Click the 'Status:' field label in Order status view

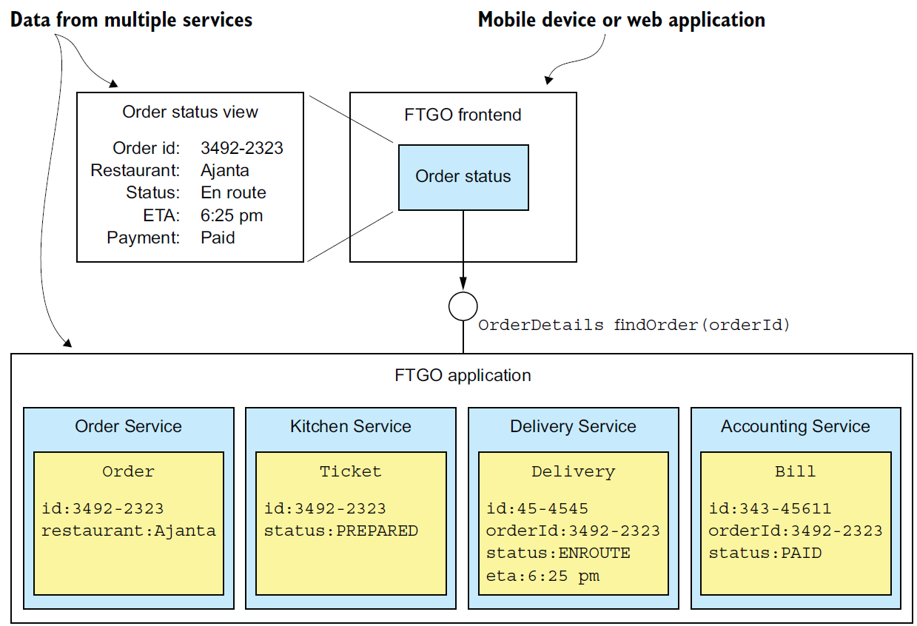153,192
